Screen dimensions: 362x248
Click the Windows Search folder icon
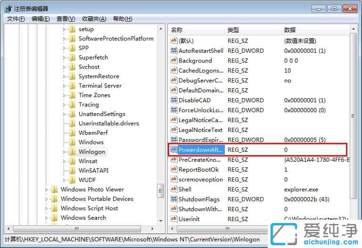coord(54,218)
